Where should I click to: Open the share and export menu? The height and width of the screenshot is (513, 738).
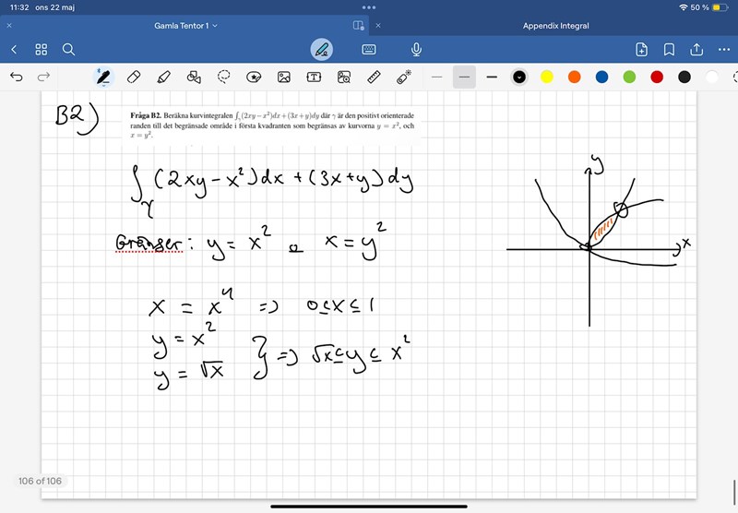coord(696,50)
